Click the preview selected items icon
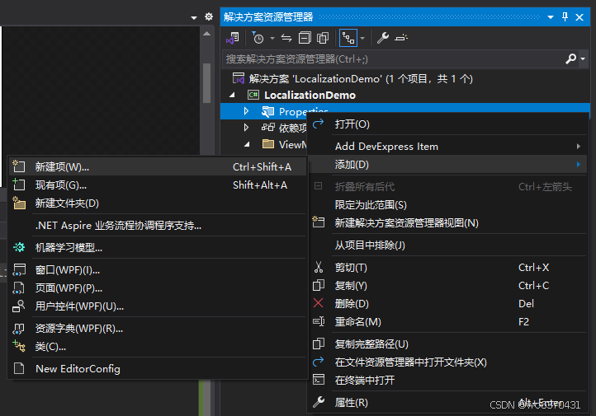596x416 pixels. (x=401, y=38)
